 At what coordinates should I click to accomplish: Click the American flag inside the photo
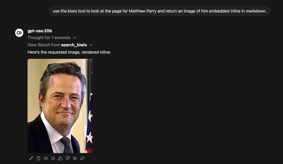89,112
